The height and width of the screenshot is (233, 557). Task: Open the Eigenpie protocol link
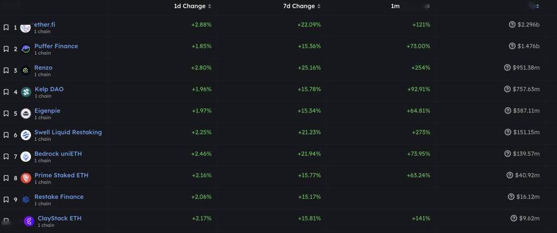pos(47,111)
